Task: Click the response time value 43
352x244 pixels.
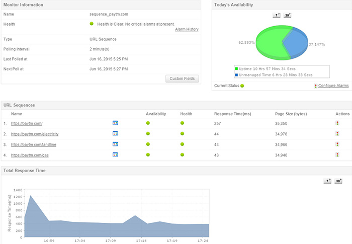Action: 216,155
